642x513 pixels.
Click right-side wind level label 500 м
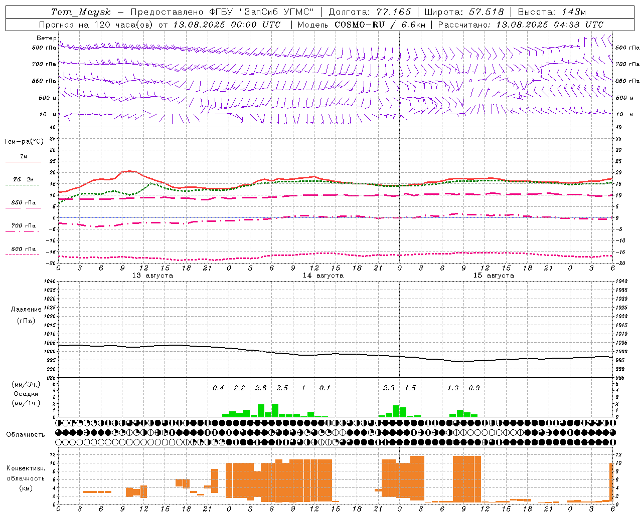624,98
